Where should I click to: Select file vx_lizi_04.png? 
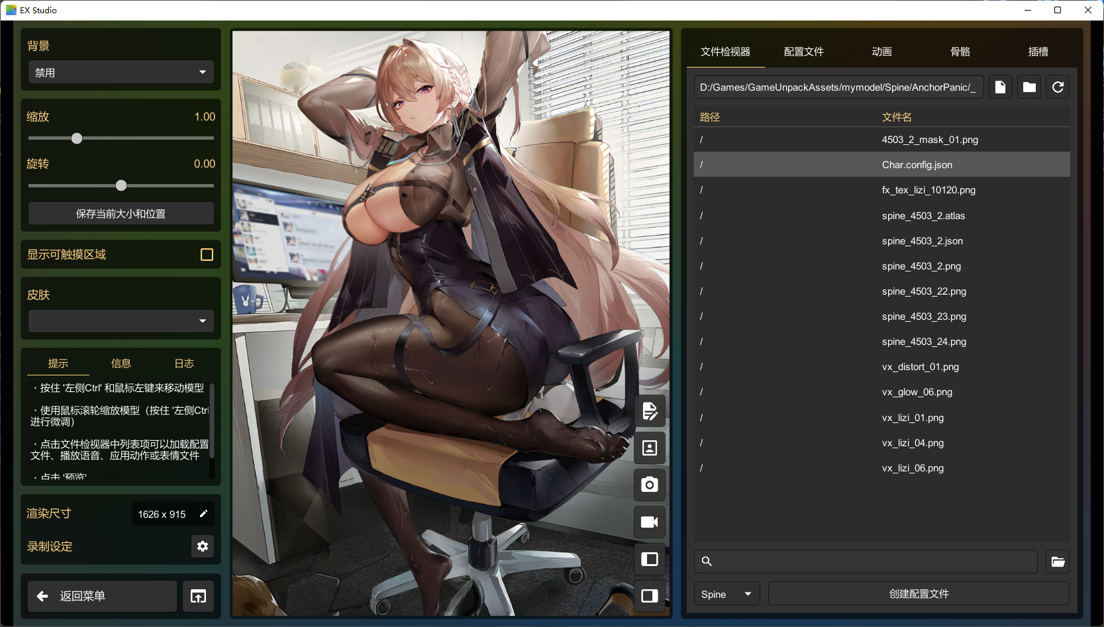[881, 443]
